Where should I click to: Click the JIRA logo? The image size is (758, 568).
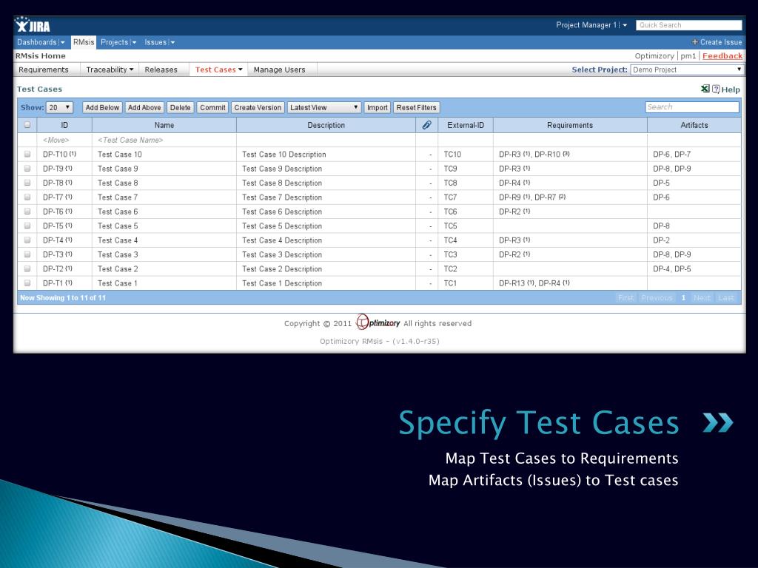click(x=33, y=24)
